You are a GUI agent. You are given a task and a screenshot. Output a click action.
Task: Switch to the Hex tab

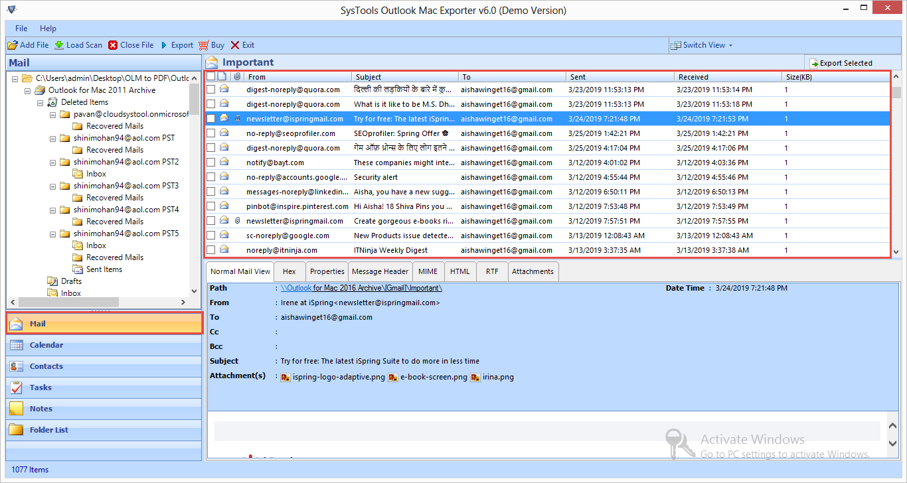tap(289, 271)
